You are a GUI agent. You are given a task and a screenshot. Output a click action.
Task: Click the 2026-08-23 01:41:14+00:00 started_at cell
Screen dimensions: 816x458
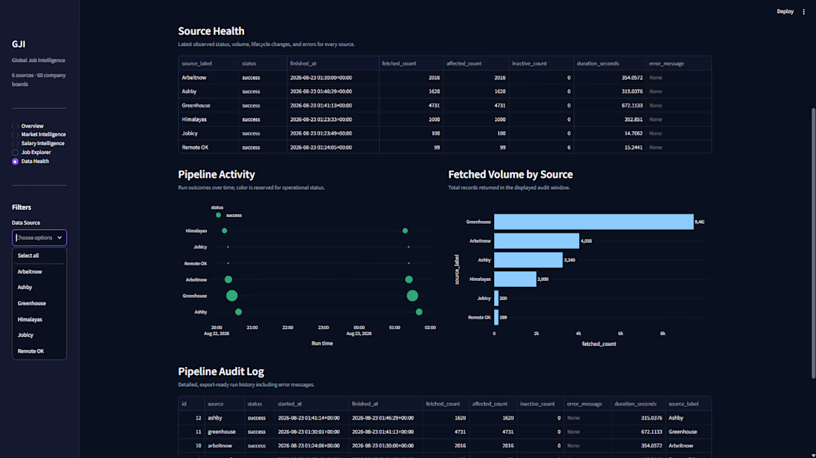(x=312, y=418)
